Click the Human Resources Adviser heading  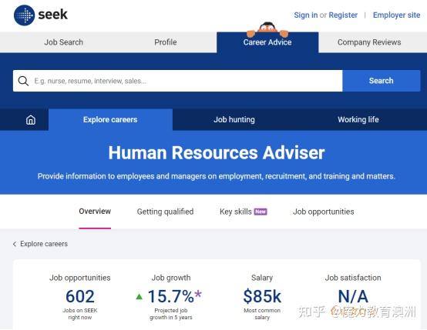[x=217, y=152]
